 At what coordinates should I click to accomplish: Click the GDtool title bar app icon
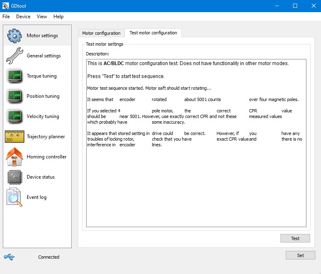tap(6, 6)
